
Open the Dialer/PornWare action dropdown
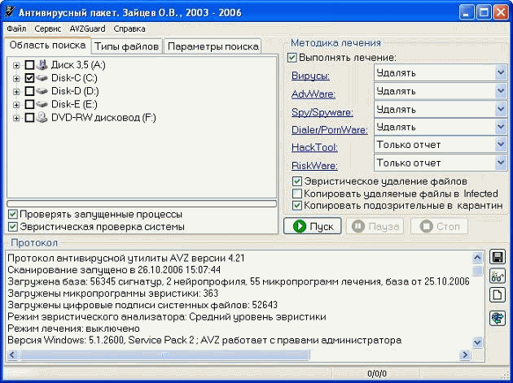point(501,127)
